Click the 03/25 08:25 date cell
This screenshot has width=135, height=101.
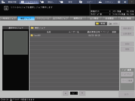(94, 35)
